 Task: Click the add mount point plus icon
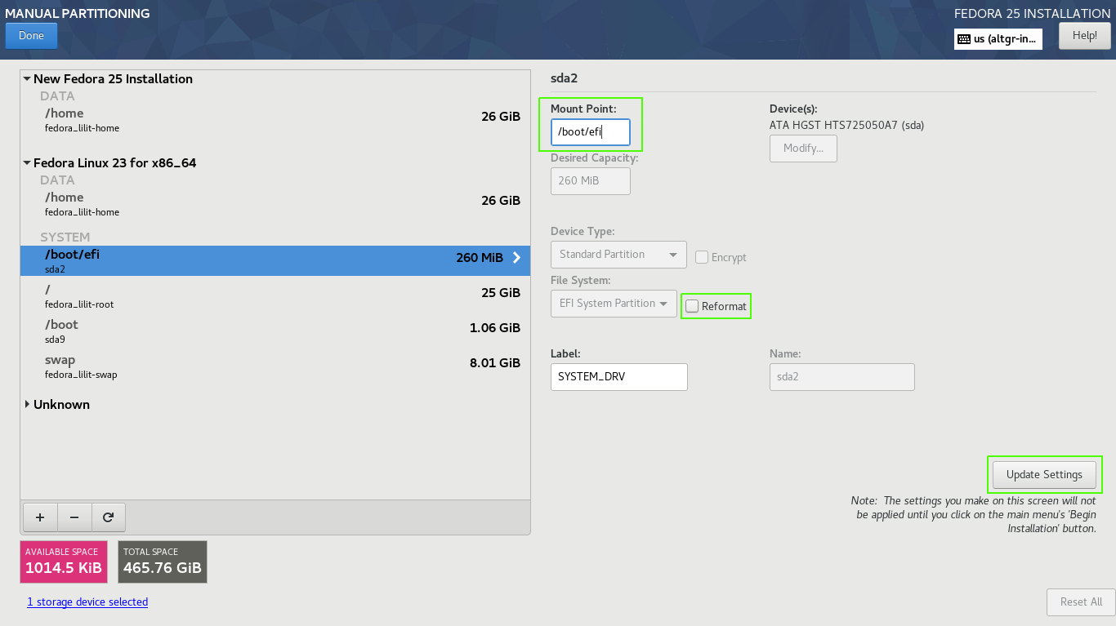(x=40, y=517)
